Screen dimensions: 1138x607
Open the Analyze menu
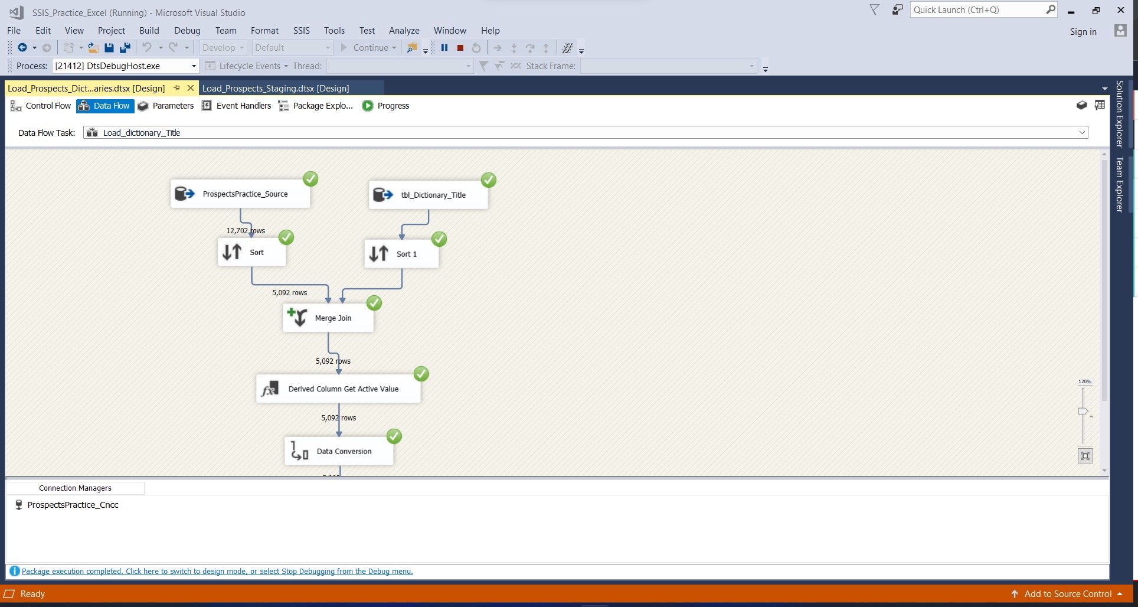404,31
